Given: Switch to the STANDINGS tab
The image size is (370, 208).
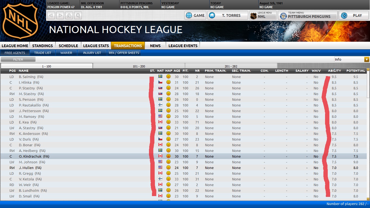Looking at the screenshot, I should pos(43,46).
